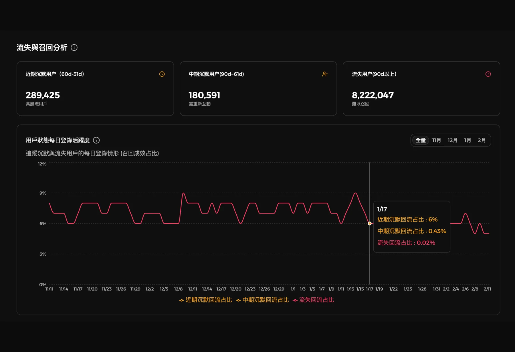515x352 pixels.
Task: Click 高風險用戶 subtitle text
Action: (37, 104)
